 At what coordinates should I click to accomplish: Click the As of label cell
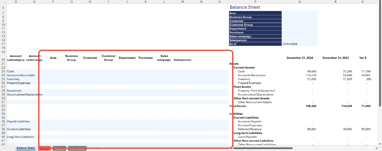pyautogui.click(x=255, y=44)
